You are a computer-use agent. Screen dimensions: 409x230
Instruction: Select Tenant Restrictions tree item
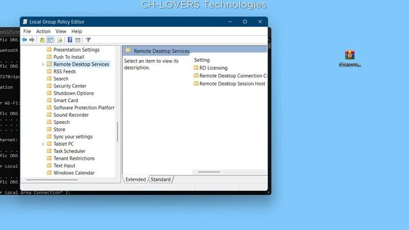coord(74,158)
